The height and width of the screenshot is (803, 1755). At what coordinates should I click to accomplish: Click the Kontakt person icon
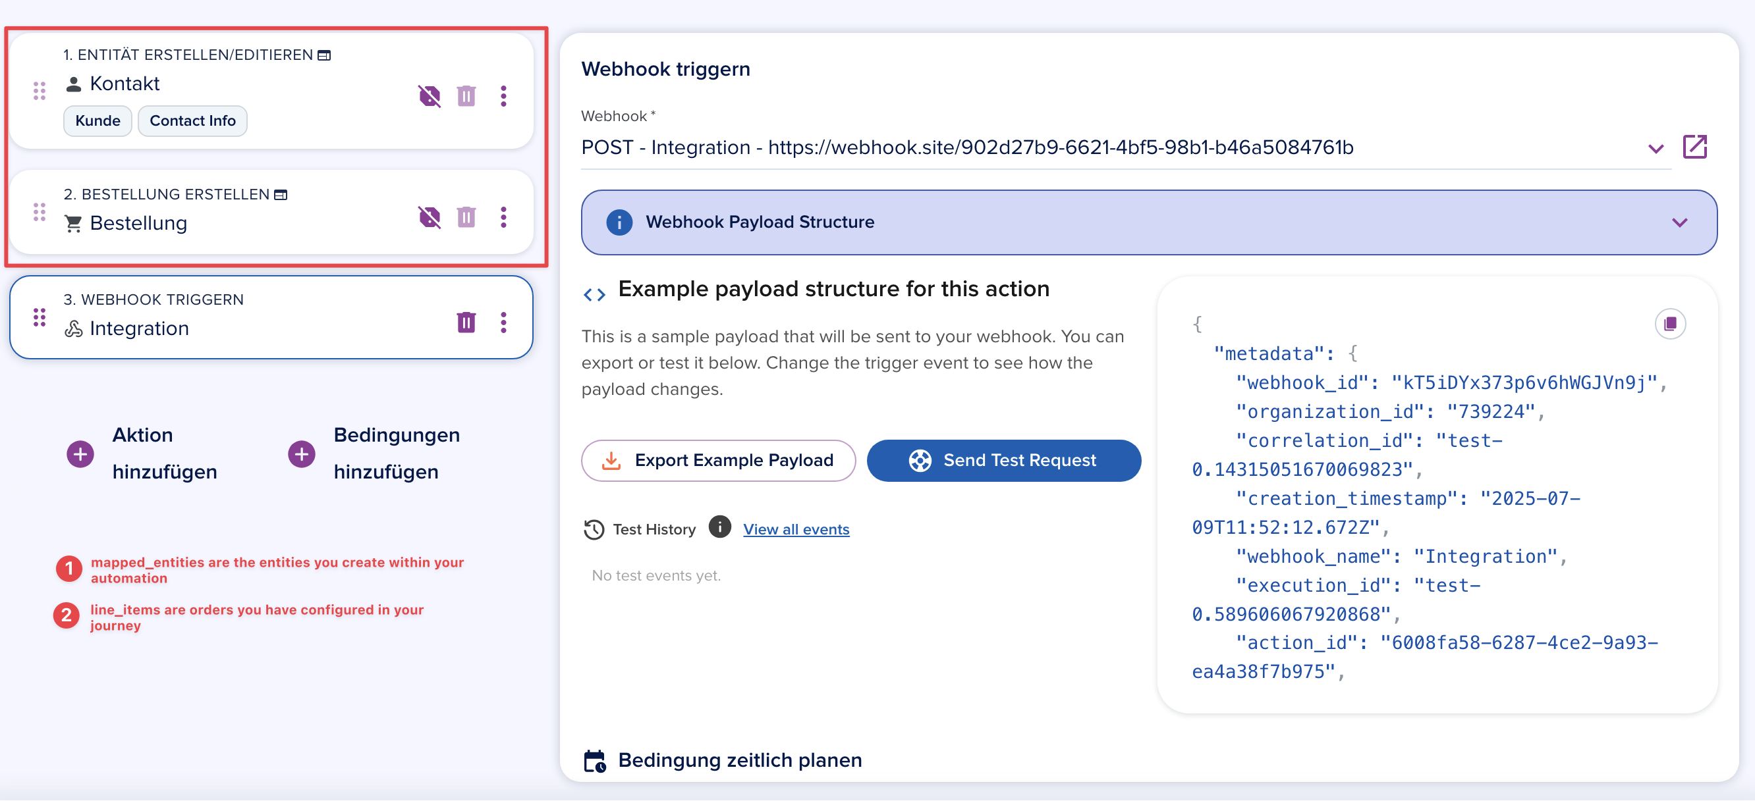point(74,84)
